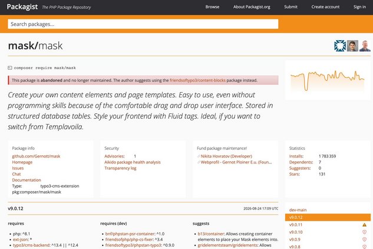
Task: Select version v9.0.10 in list
Action: coord(296,232)
